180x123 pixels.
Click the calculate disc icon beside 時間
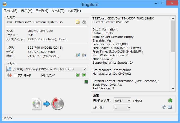pos(78,55)
